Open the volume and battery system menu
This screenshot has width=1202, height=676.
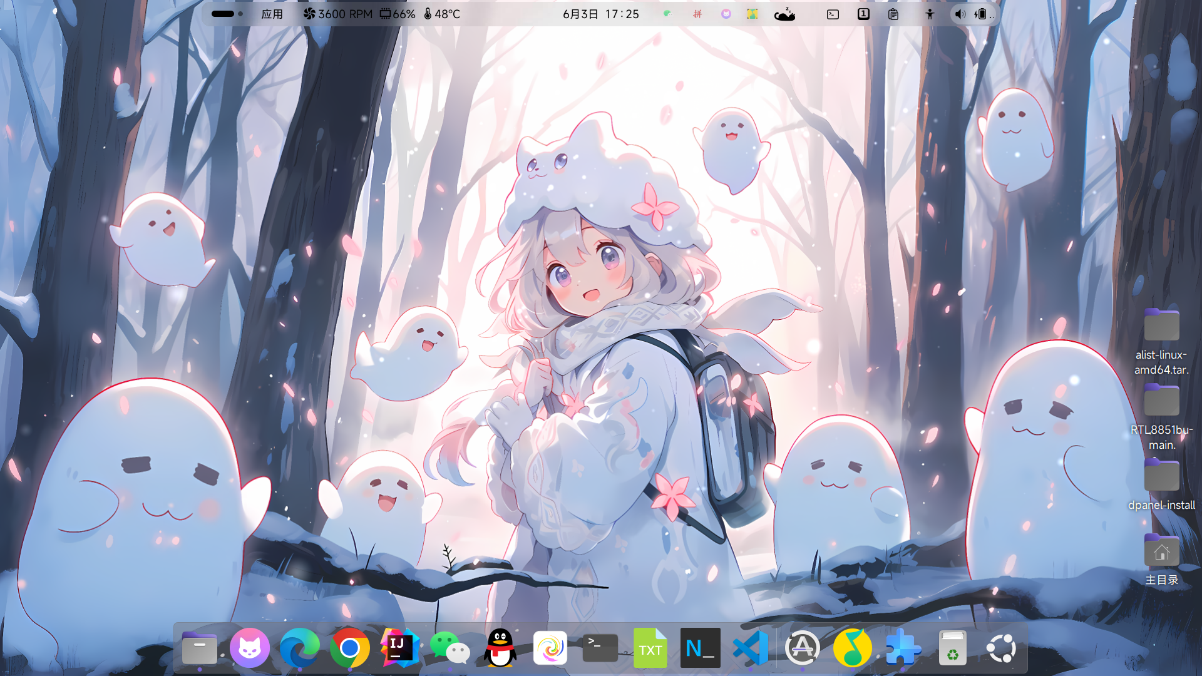point(972,14)
